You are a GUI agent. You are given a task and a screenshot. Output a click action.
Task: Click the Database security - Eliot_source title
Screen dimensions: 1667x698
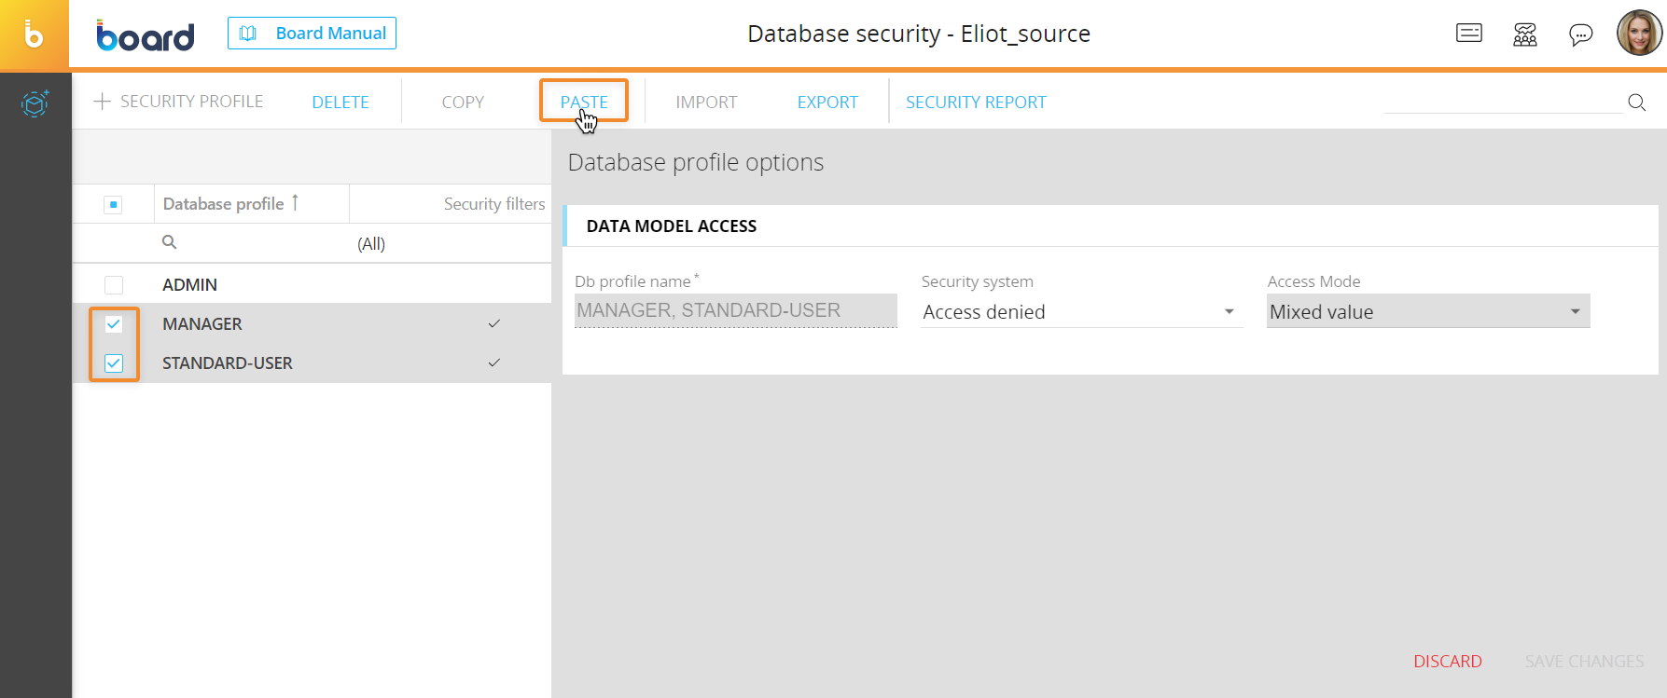(x=919, y=34)
